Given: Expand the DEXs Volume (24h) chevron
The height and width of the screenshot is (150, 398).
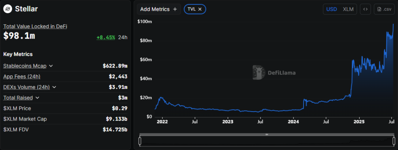Looking at the screenshot, I should tap(54, 87).
